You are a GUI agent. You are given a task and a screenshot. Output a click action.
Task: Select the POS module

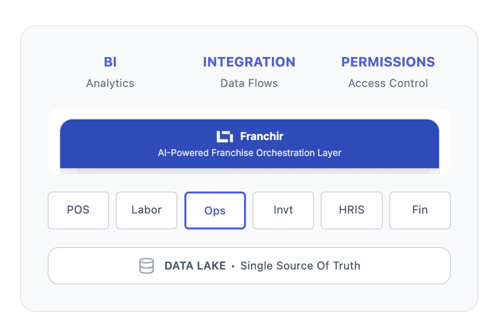78,210
